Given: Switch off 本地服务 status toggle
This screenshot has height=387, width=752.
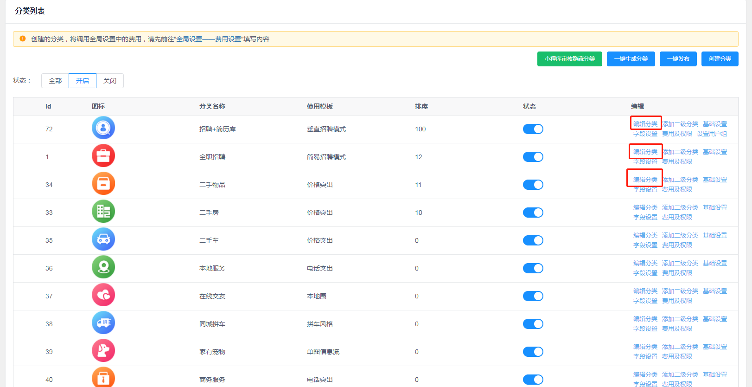Looking at the screenshot, I should click(533, 268).
